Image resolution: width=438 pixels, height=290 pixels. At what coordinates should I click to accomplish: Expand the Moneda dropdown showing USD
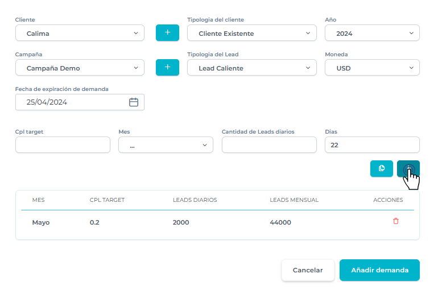[372, 68]
